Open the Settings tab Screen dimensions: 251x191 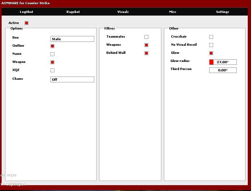tap(222, 12)
